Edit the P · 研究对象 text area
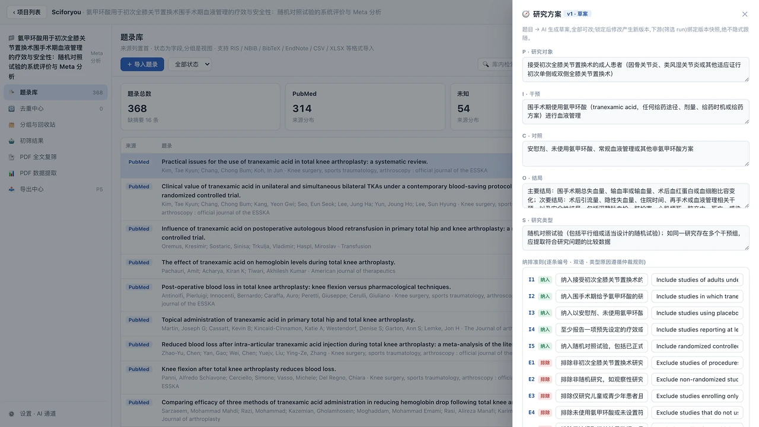Screen dimensions: 759x427 pos(636,69)
